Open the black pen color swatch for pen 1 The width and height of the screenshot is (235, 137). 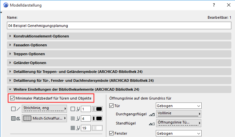(97, 109)
